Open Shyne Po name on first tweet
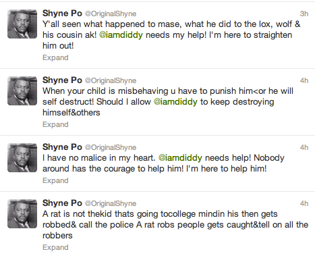The width and height of the screenshot is (315, 258). (62, 14)
